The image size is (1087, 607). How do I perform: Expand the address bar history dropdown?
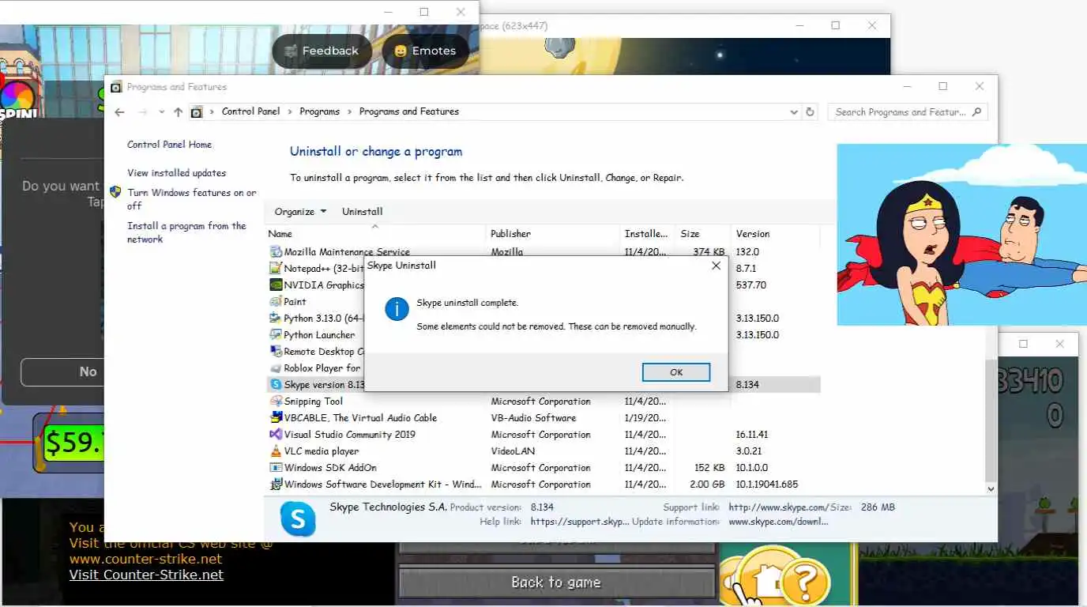coord(794,112)
